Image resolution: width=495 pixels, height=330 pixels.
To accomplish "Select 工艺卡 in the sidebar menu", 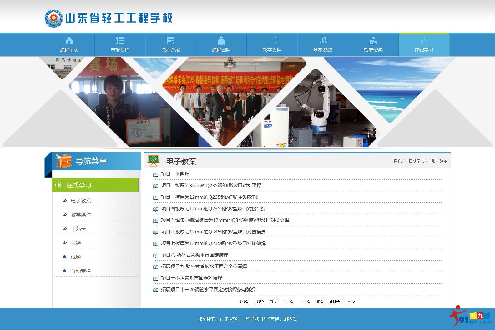I will coord(78,229).
